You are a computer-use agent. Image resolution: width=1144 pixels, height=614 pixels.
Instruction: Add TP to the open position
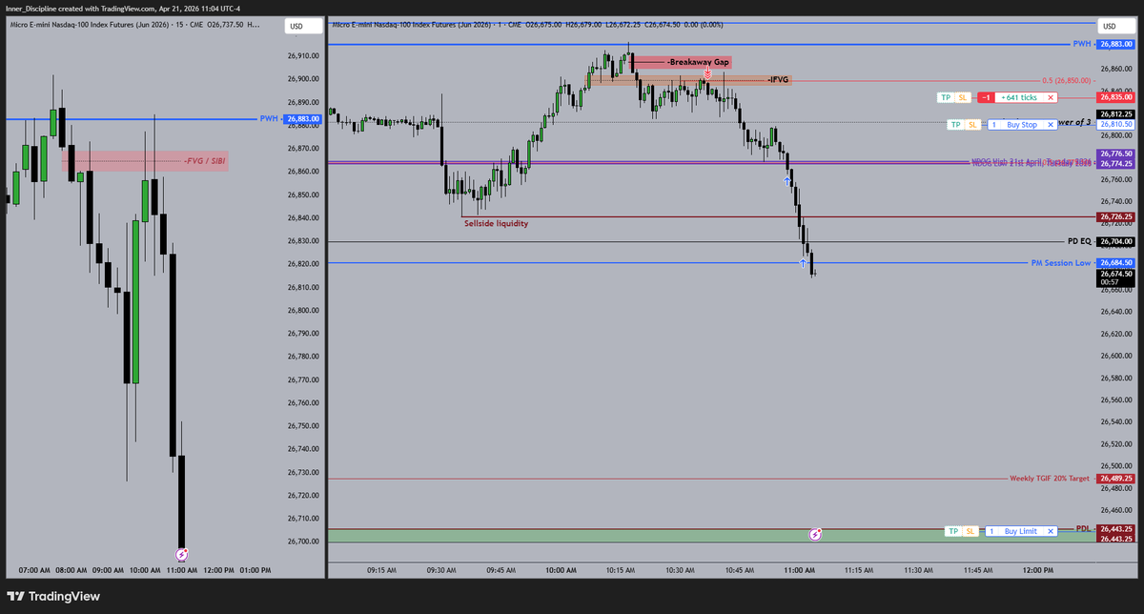[946, 97]
